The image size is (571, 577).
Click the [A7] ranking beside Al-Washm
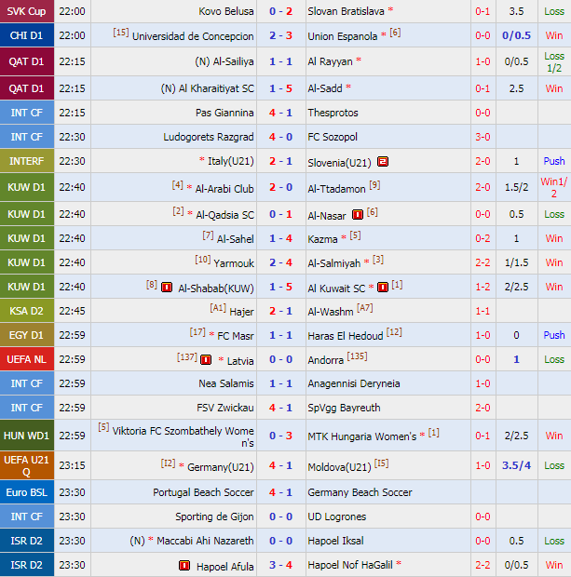[365, 308]
